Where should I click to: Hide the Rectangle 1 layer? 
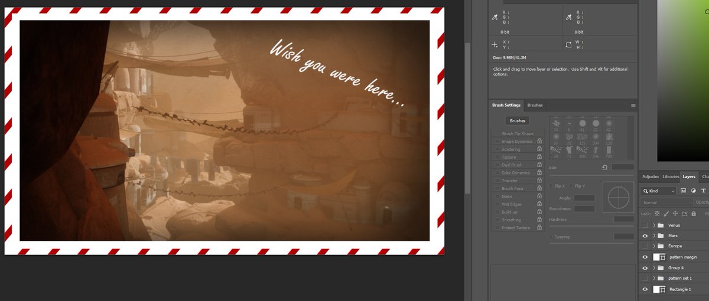645,289
